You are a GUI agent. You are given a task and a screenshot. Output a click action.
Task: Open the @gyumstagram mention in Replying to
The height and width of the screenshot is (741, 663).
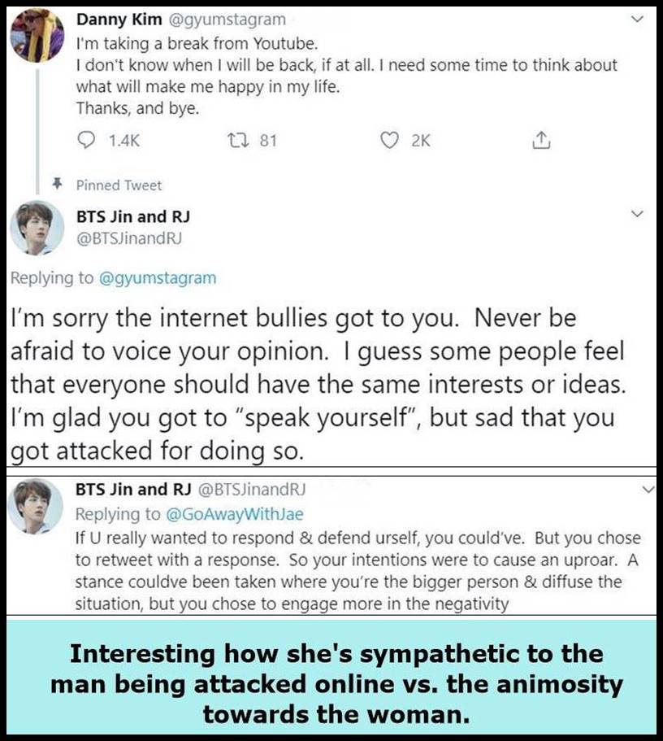tap(157, 278)
